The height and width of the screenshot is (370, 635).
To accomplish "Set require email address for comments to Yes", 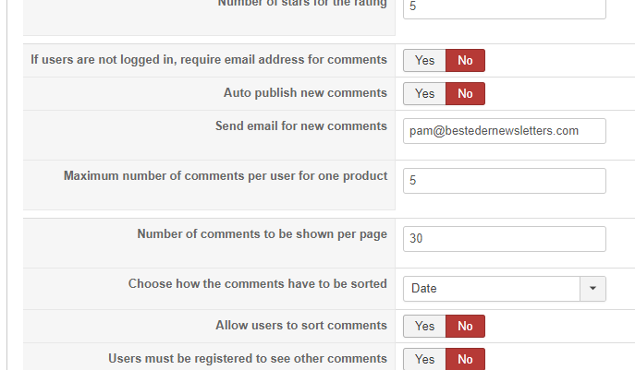I will click(x=424, y=61).
